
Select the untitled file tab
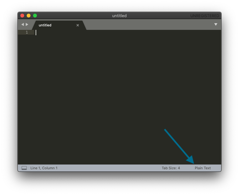click(51, 25)
